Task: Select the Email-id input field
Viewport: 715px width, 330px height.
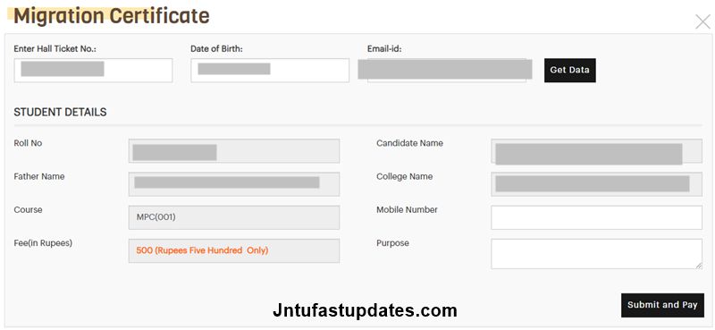Action: pyautogui.click(x=446, y=71)
